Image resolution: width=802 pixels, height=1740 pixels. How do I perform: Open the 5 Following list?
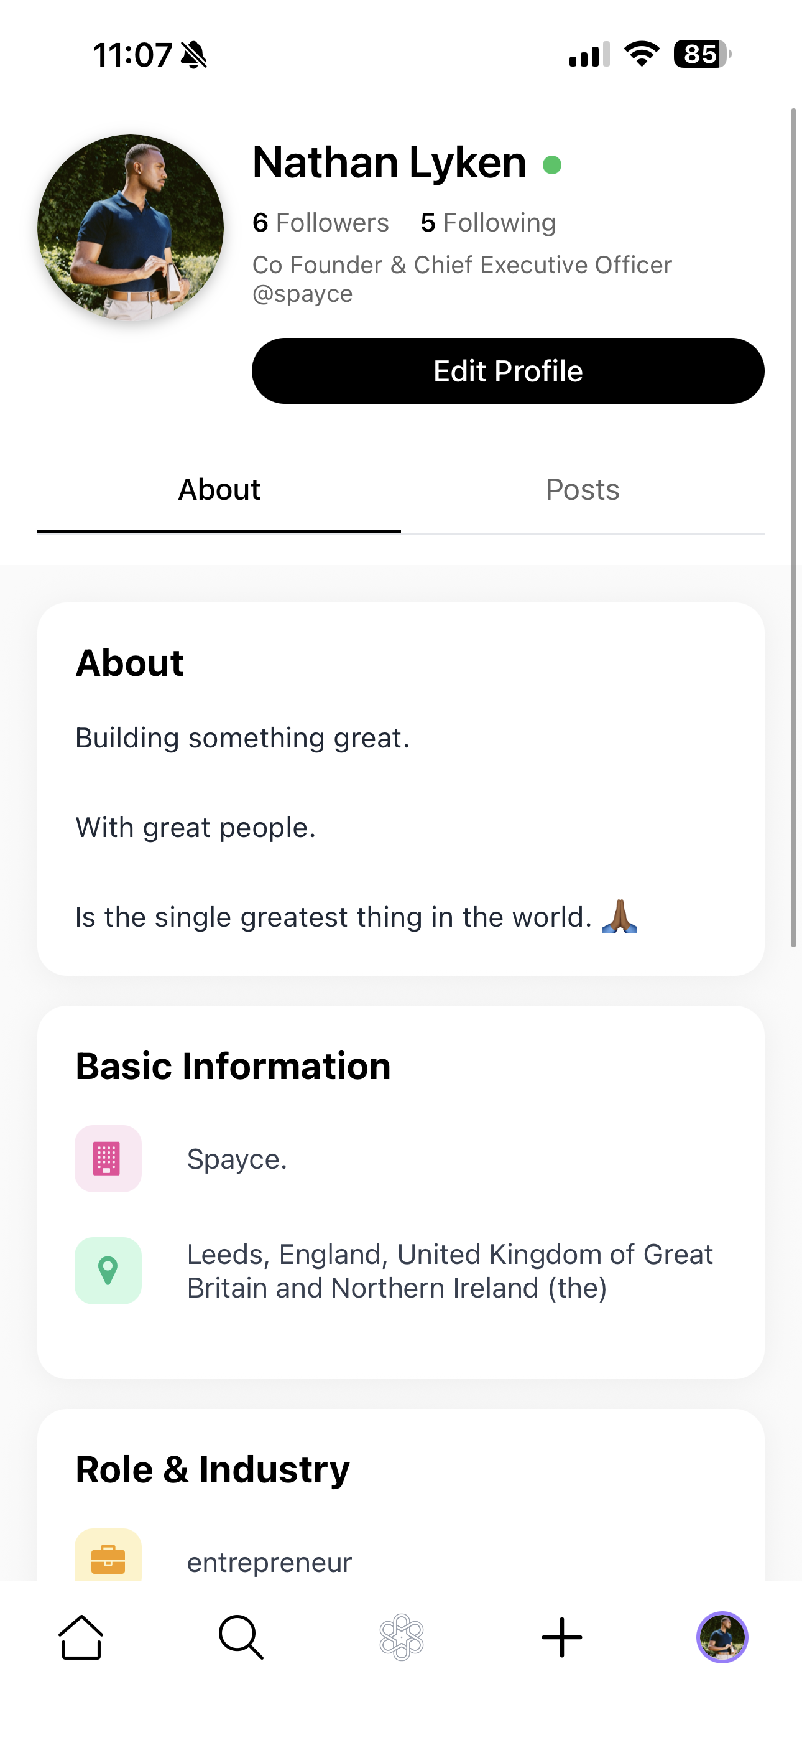click(x=487, y=222)
